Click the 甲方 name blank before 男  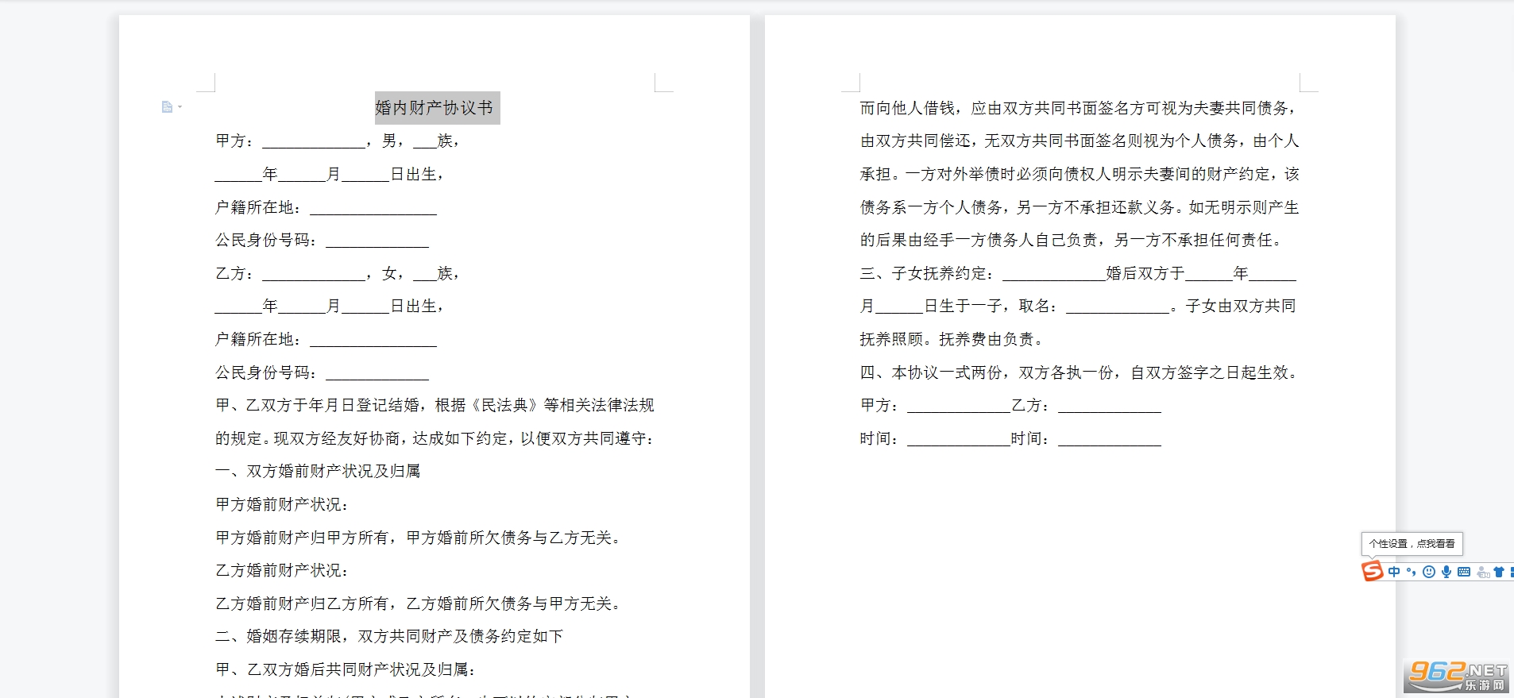click(314, 141)
